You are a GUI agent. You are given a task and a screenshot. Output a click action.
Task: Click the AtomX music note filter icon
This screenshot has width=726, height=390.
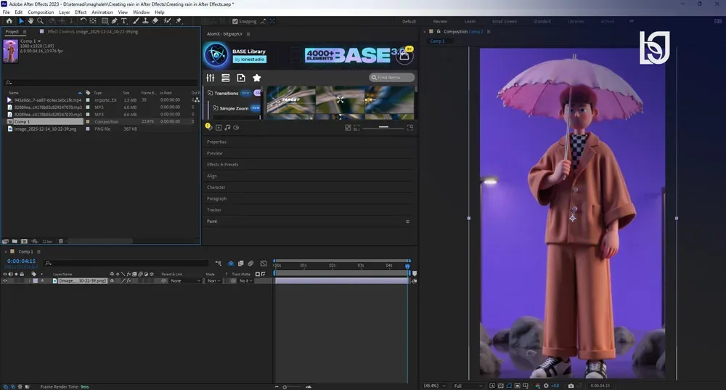coord(227,127)
